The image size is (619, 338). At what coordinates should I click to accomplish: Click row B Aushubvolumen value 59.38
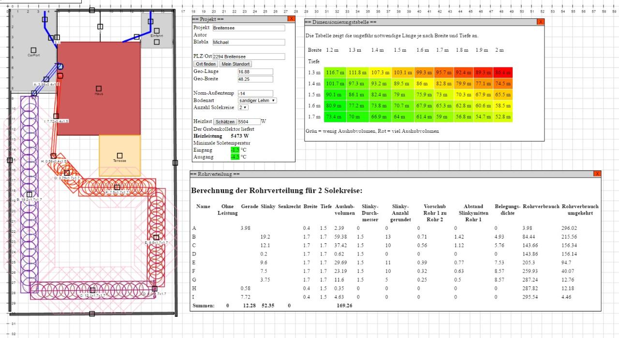[x=341, y=237]
